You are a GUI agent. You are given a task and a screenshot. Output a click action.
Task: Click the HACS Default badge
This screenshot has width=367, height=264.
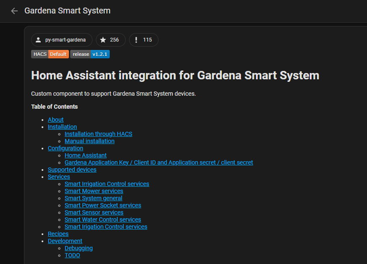pyautogui.click(x=50, y=54)
